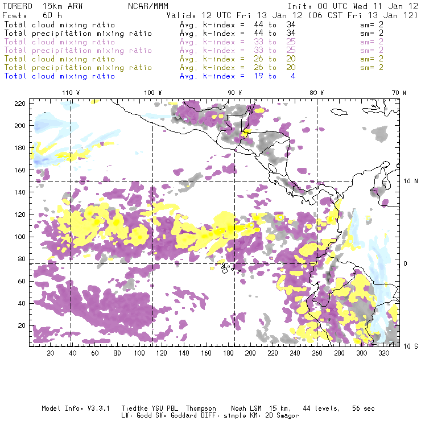Click the 'Tiedtke' scheme name
This screenshot has height=421, width=421.
134,408
